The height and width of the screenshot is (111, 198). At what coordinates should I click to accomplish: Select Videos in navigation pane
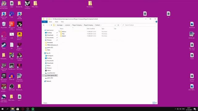click(49, 71)
